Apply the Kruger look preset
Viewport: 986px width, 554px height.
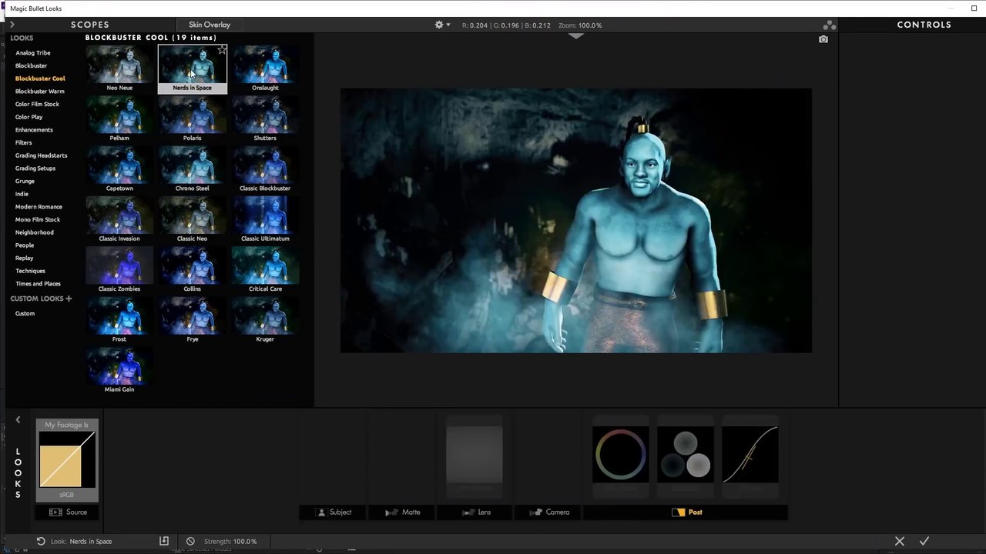(265, 320)
